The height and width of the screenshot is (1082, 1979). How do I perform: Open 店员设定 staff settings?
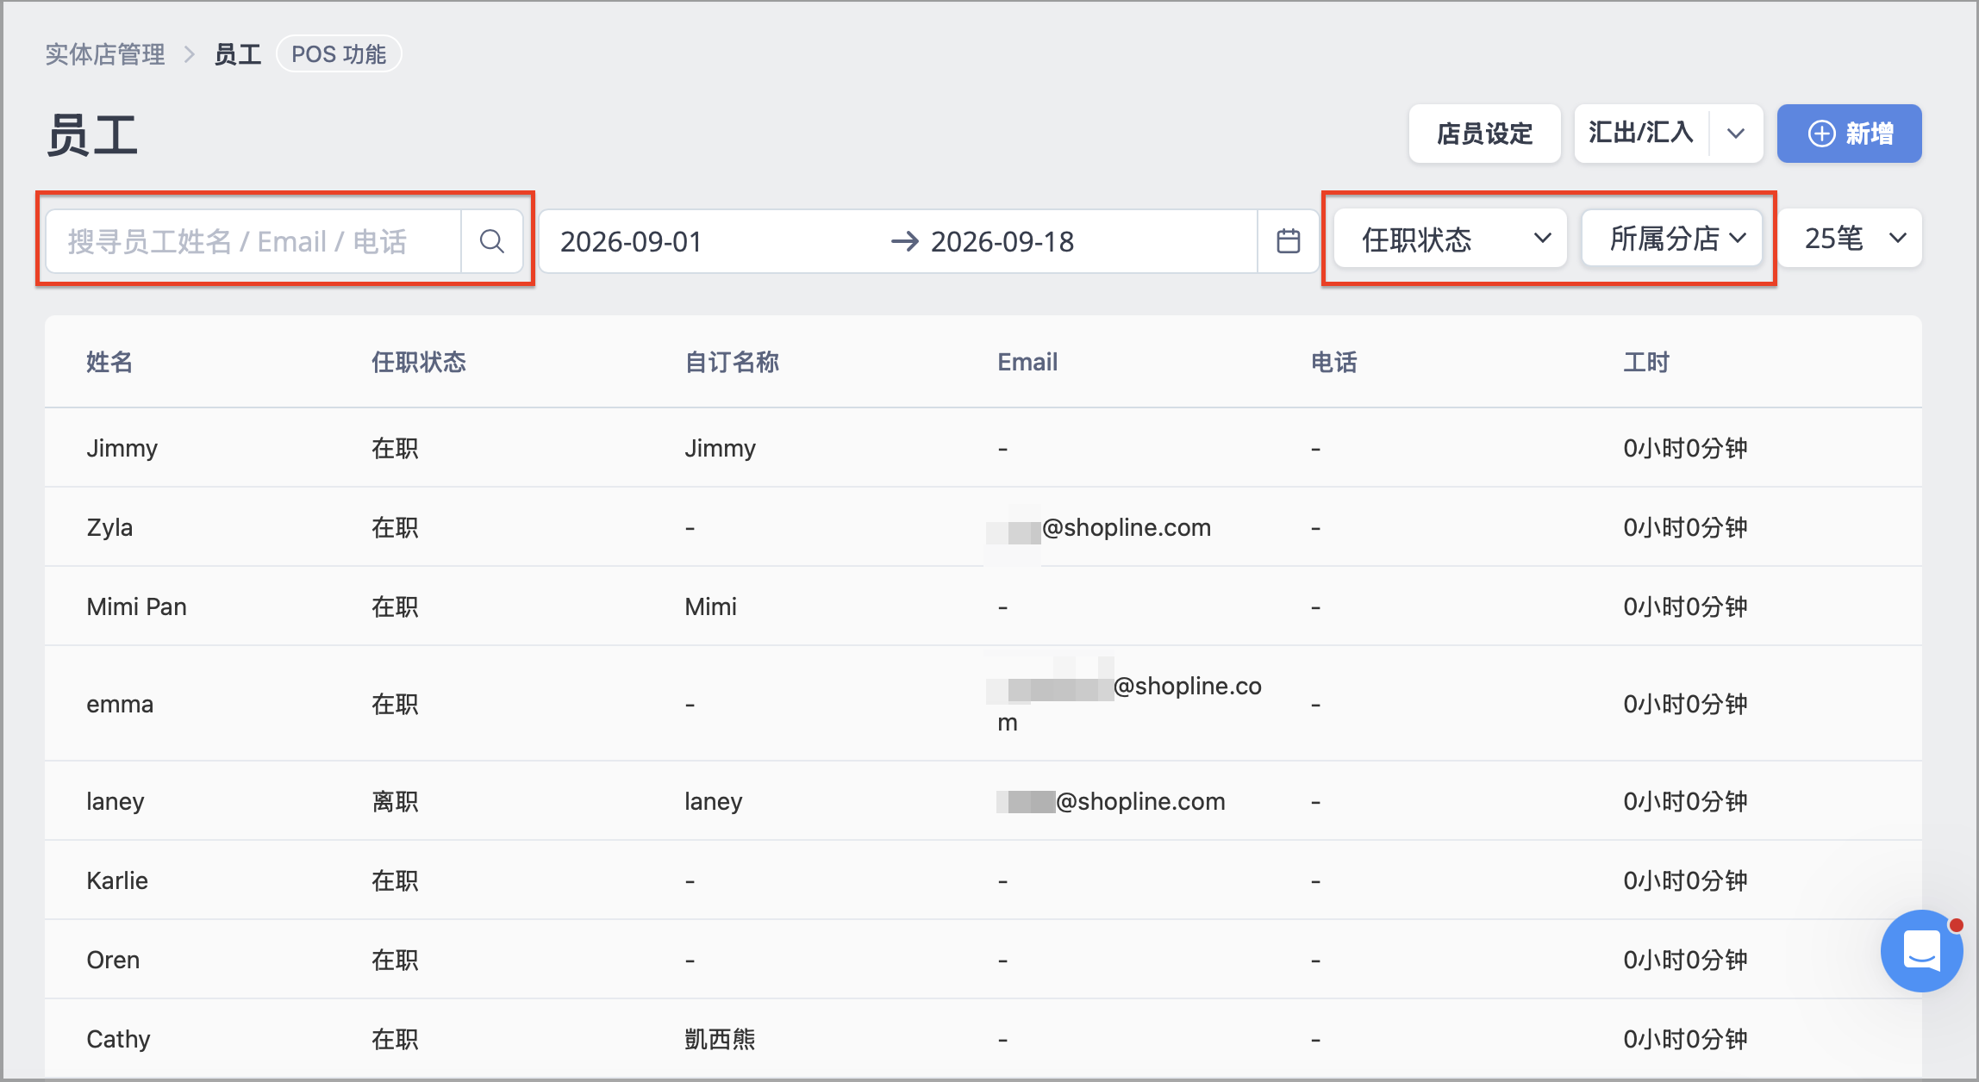coord(1484,134)
